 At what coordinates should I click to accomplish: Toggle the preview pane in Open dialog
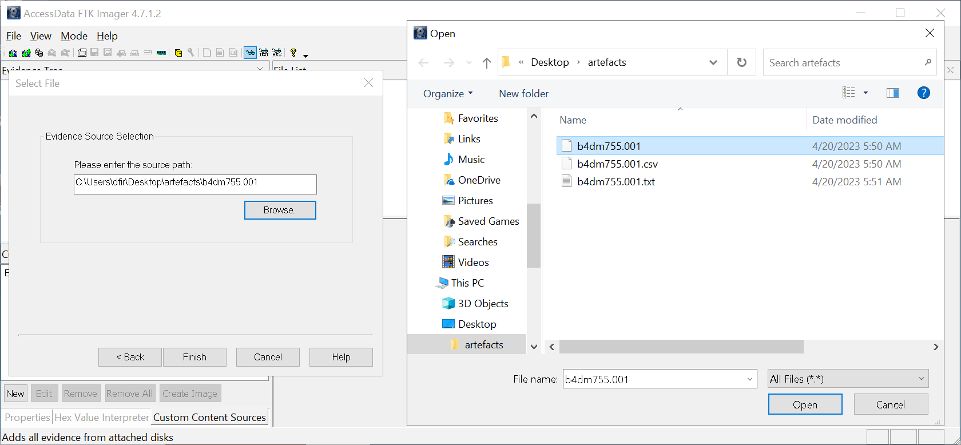(x=892, y=93)
